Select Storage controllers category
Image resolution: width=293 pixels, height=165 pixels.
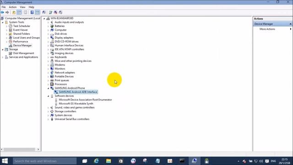(x=65, y=111)
